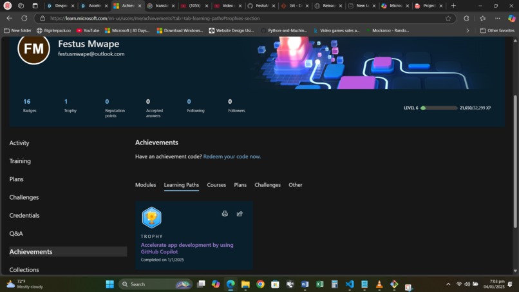Screen dimensions: 519x292
Task: Select Achievements in the sidebar
Action: coord(68,251)
